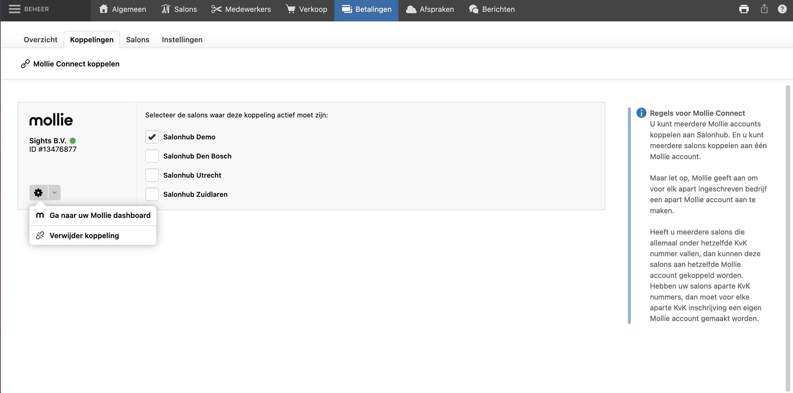Image resolution: width=793 pixels, height=393 pixels.
Task: Switch to the Overzicht tab
Action: point(41,40)
